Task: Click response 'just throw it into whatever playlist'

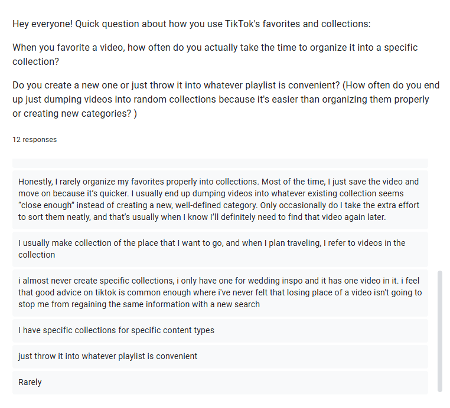Action: click(x=220, y=357)
